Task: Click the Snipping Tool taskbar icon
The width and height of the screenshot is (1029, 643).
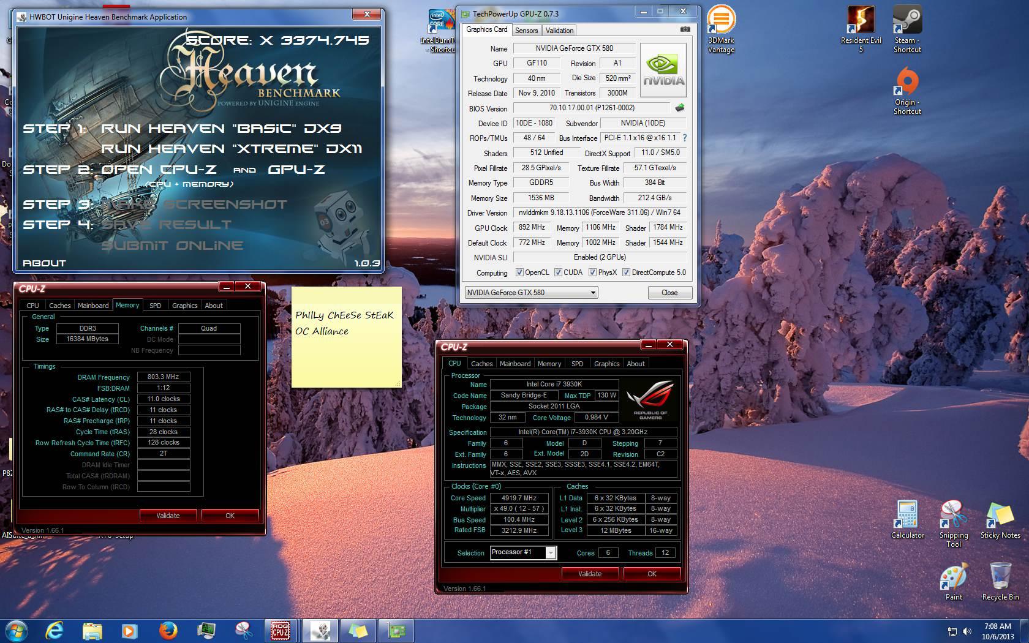Action: [243, 630]
